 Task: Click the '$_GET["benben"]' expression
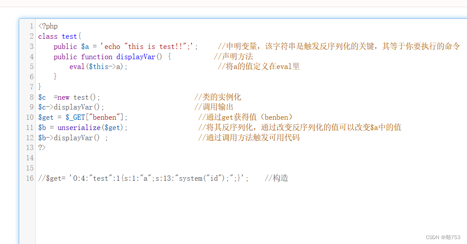96,118
